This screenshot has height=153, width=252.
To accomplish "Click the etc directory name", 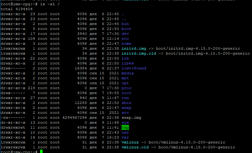I will [125, 39].
